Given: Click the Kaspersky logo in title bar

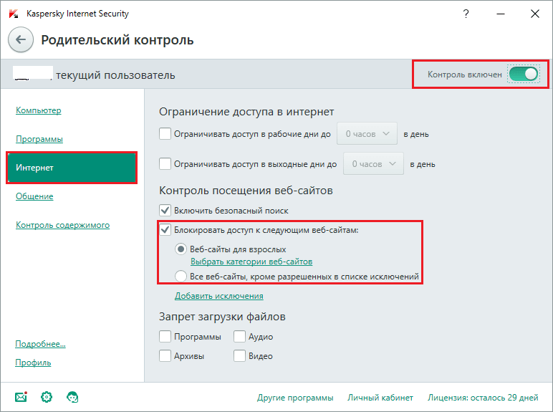Looking at the screenshot, I should [13, 14].
